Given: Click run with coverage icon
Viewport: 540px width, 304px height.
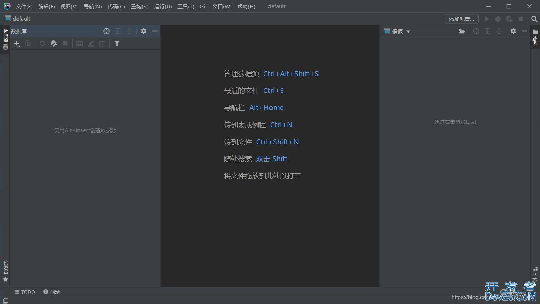Looking at the screenshot, I should coord(510,19).
